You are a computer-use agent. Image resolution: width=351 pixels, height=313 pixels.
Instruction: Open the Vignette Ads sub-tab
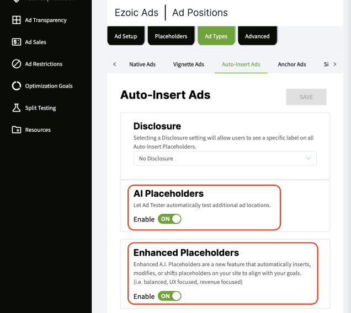[x=188, y=64]
